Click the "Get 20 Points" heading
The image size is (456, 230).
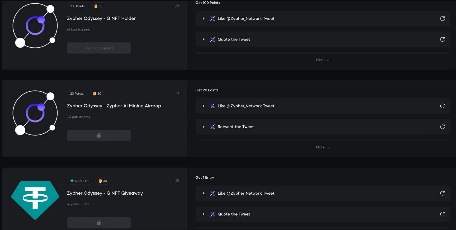tap(207, 90)
